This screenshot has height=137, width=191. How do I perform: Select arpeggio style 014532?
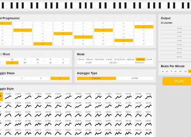tap(8, 105)
